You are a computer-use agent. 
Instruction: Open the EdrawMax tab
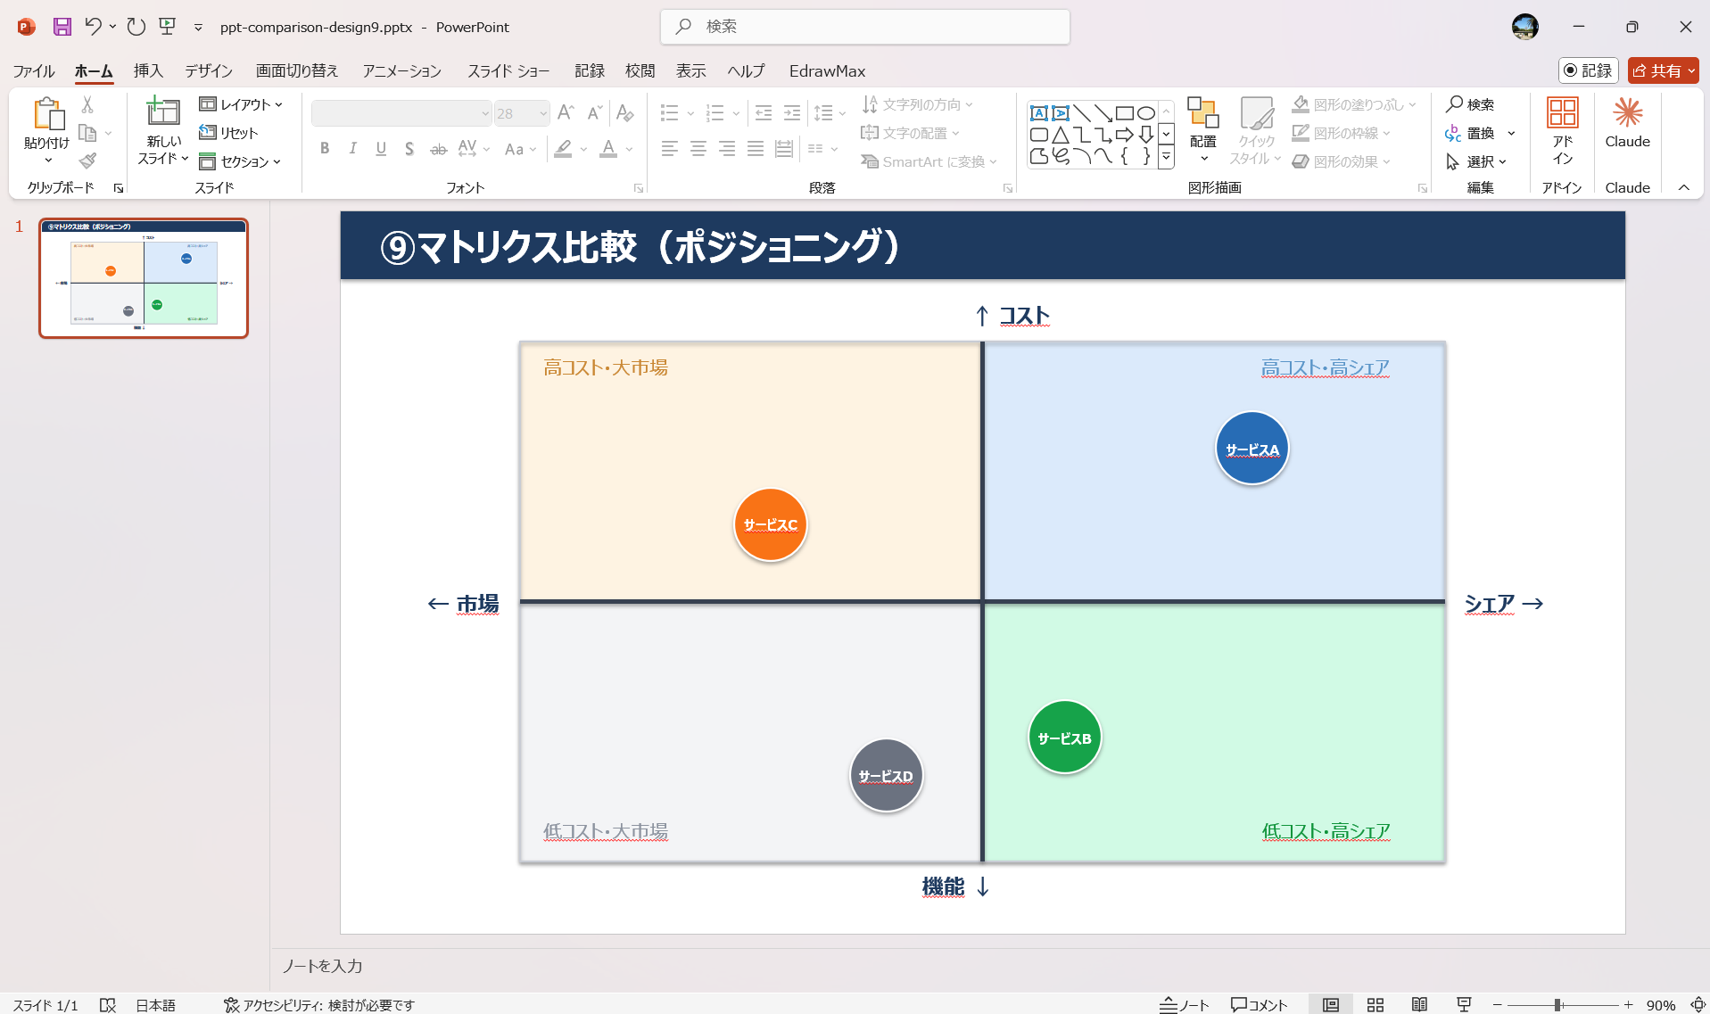[827, 70]
